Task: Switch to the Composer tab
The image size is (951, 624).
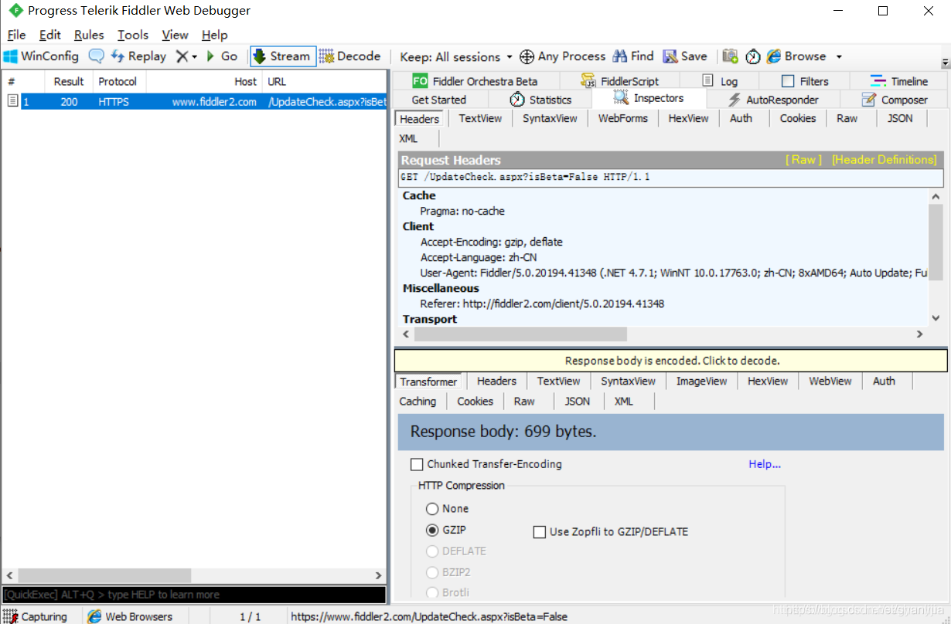Action: tap(895, 100)
